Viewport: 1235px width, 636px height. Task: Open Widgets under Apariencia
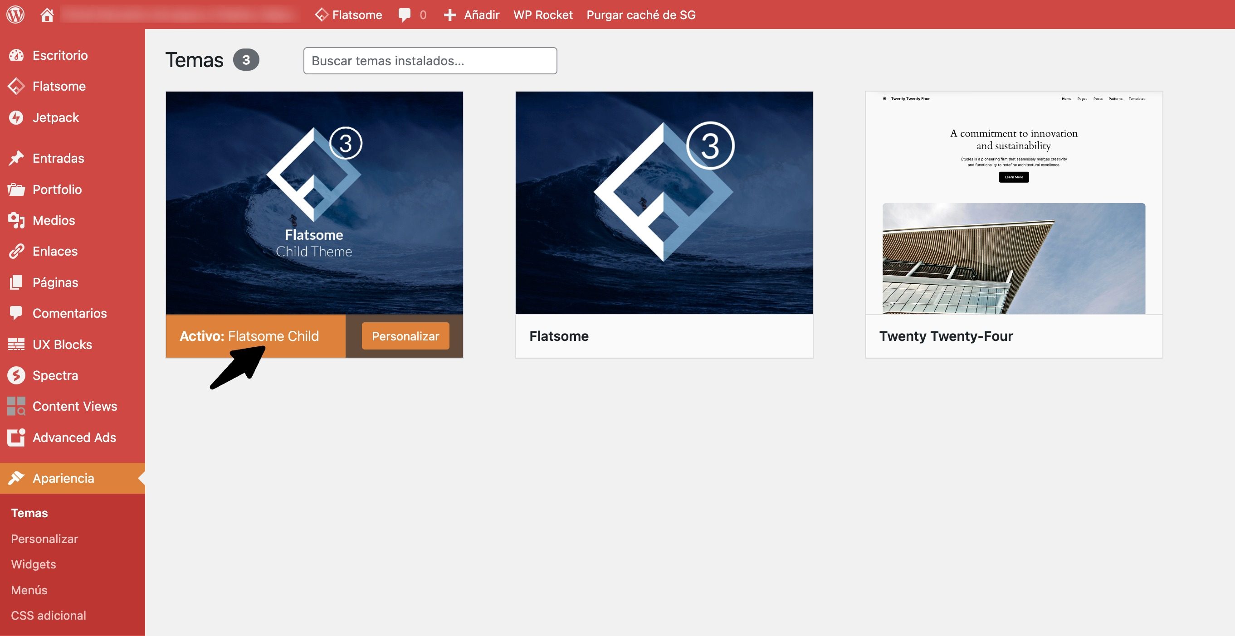[x=33, y=564]
